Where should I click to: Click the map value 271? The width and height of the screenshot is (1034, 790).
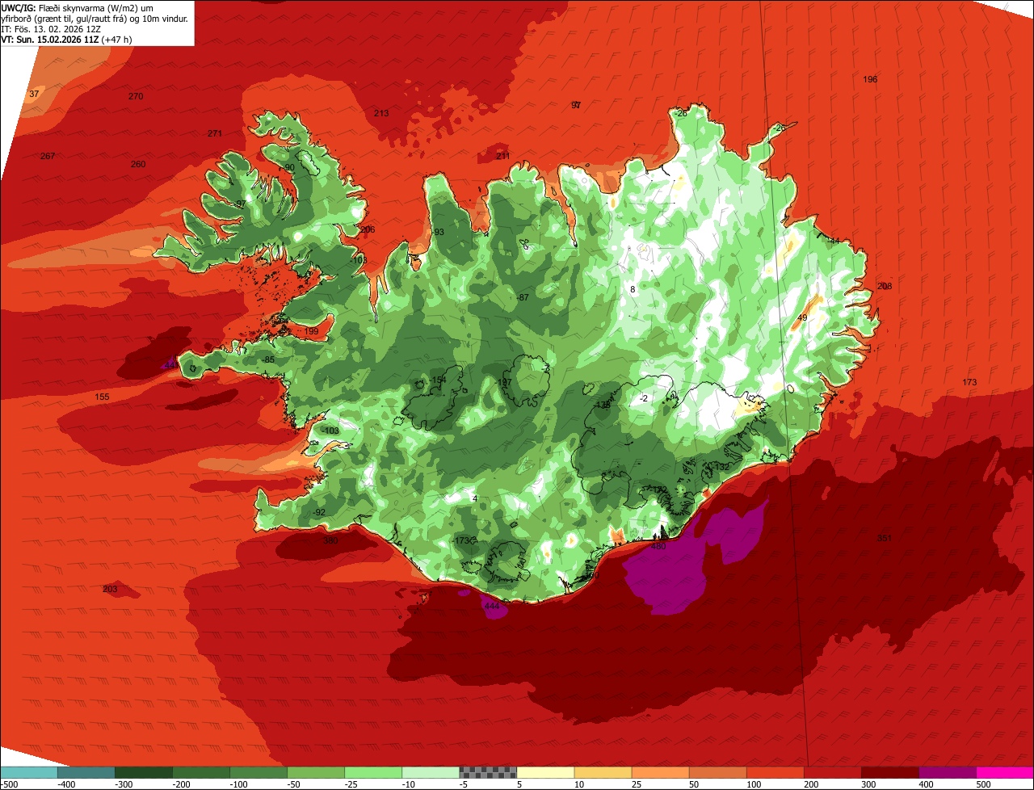pyautogui.click(x=214, y=133)
